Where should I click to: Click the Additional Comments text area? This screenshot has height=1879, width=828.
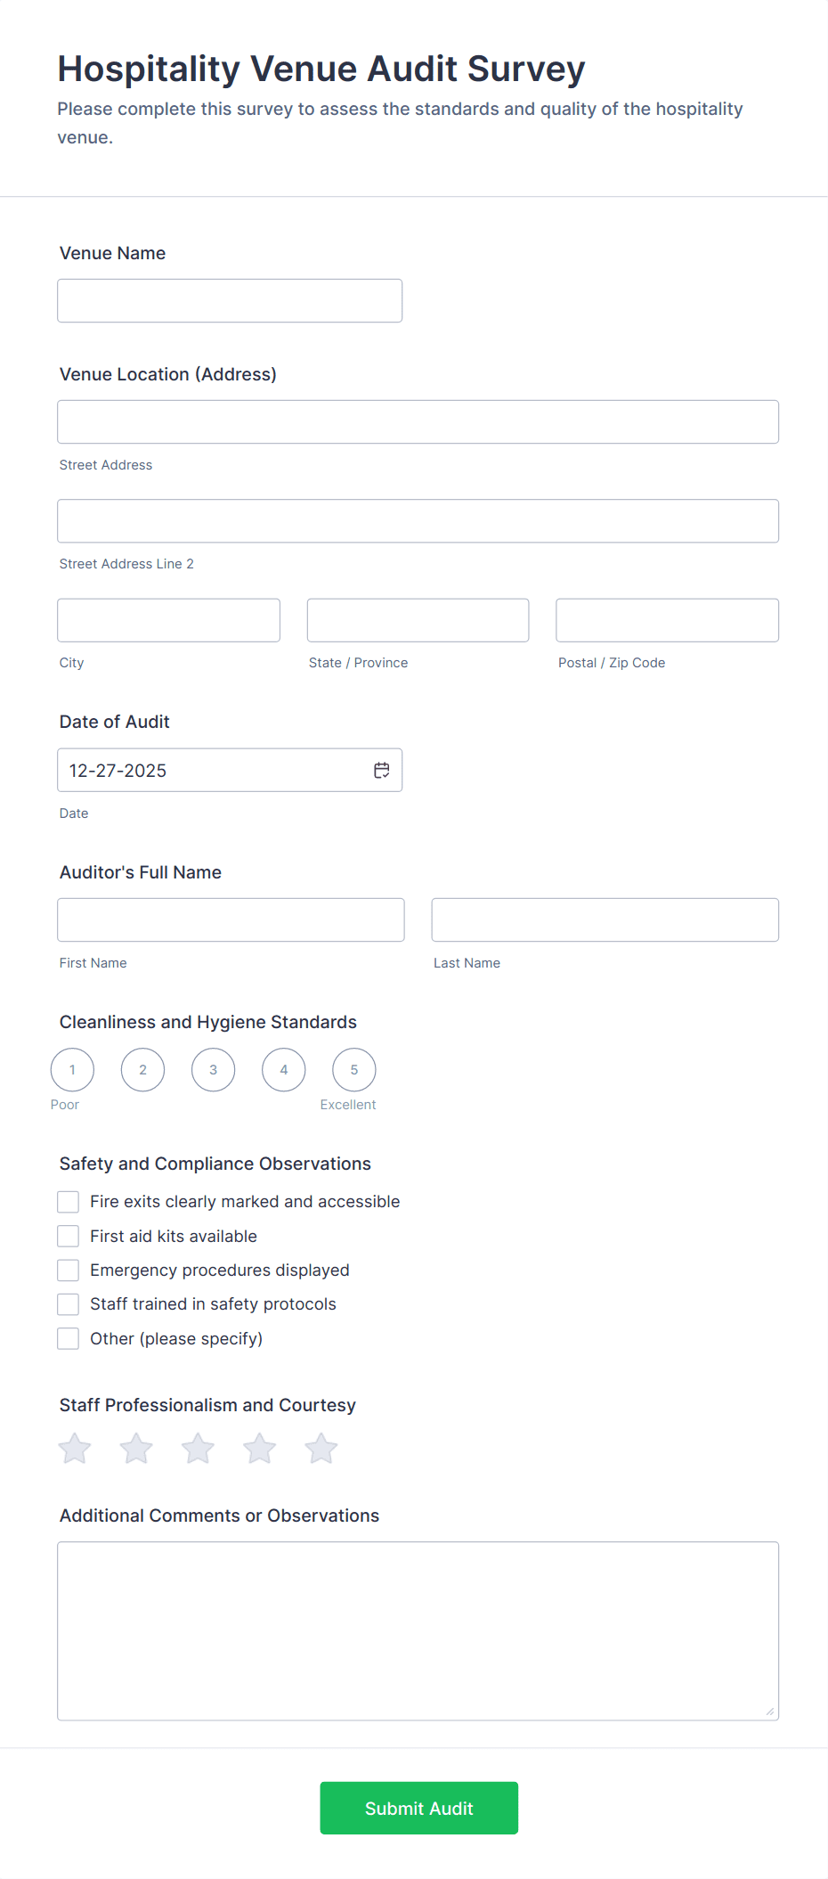[x=418, y=1630]
